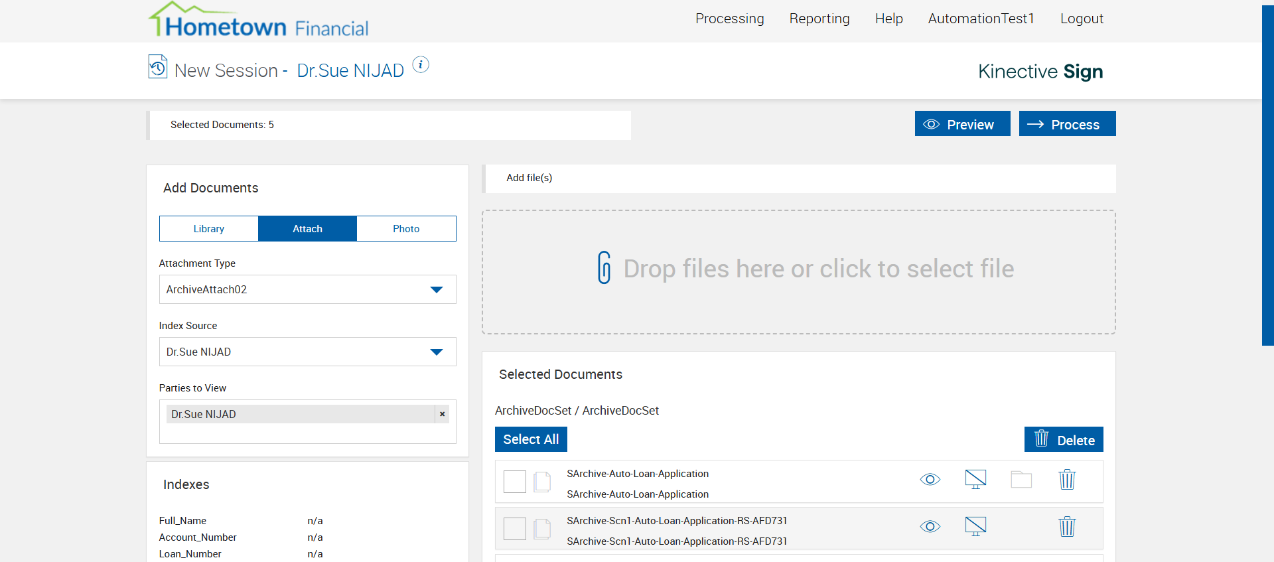Expand the Index Source dropdown
The image size is (1274, 562).
click(308, 352)
